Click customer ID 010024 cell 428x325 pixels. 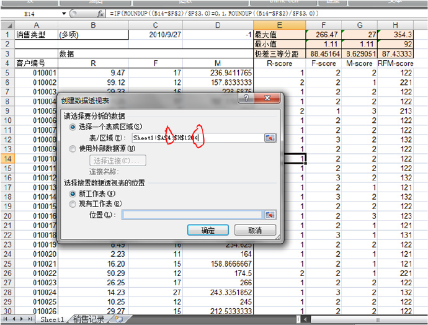tap(36, 292)
